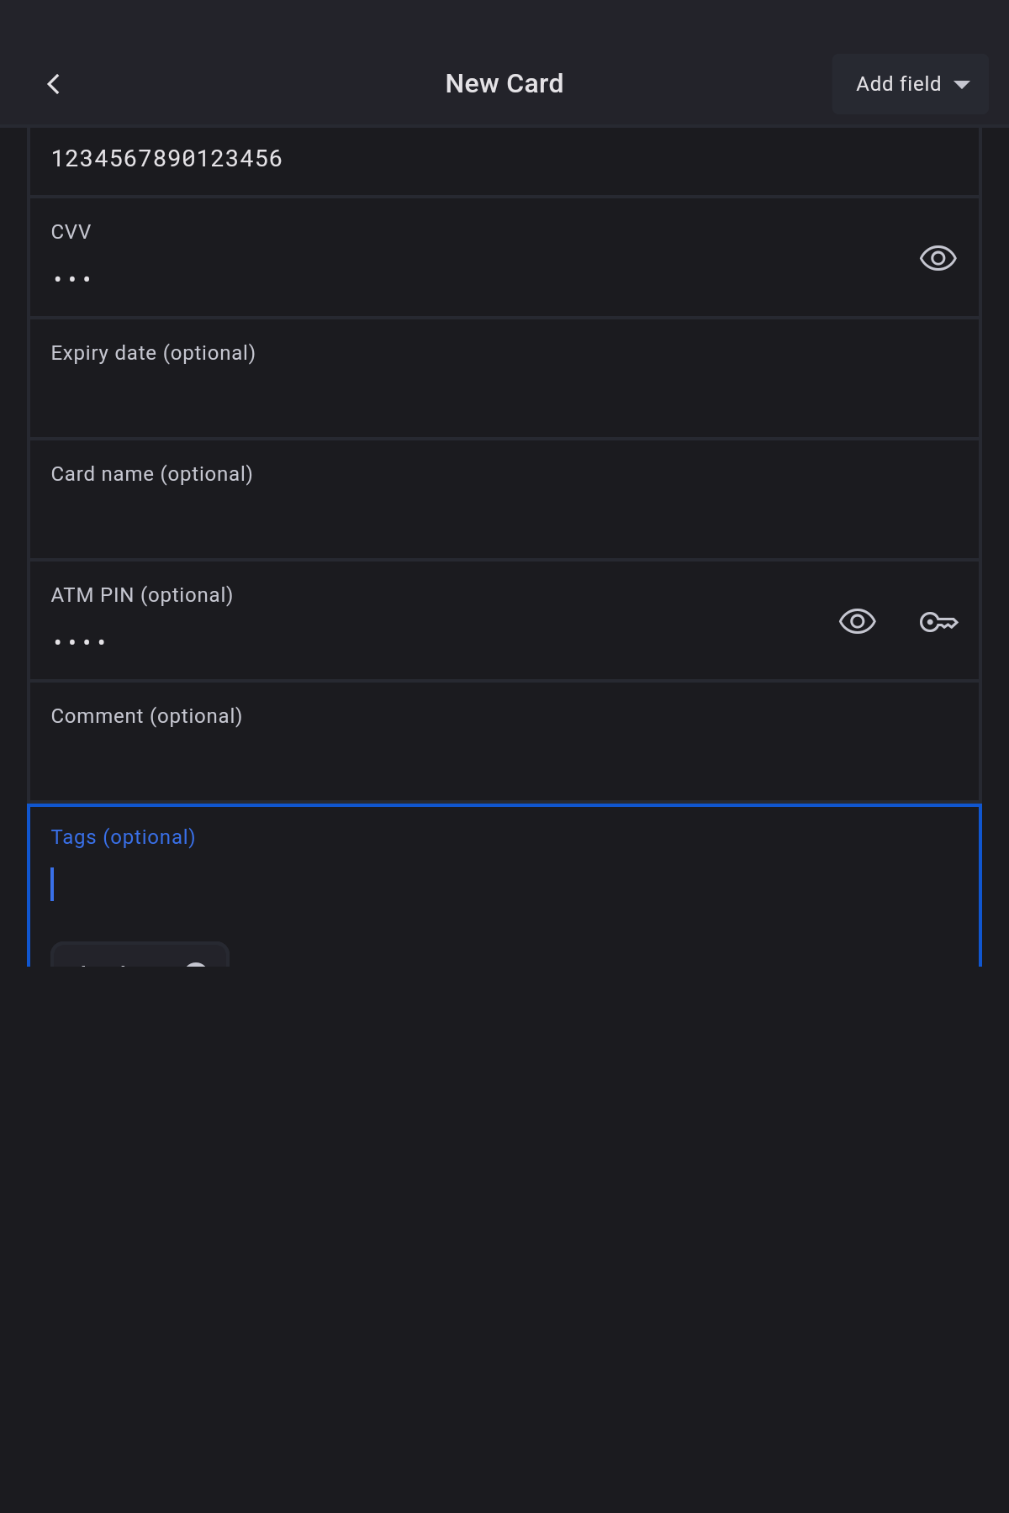
Task: Click the Tags (optional) blue label
Action: 123,837
